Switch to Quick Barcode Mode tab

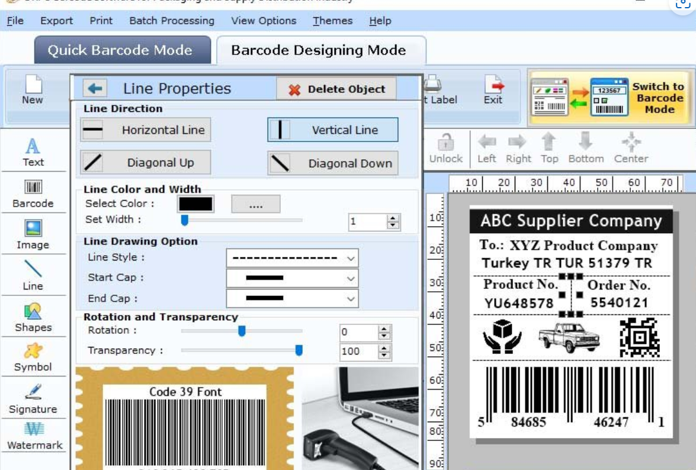pyautogui.click(x=120, y=50)
